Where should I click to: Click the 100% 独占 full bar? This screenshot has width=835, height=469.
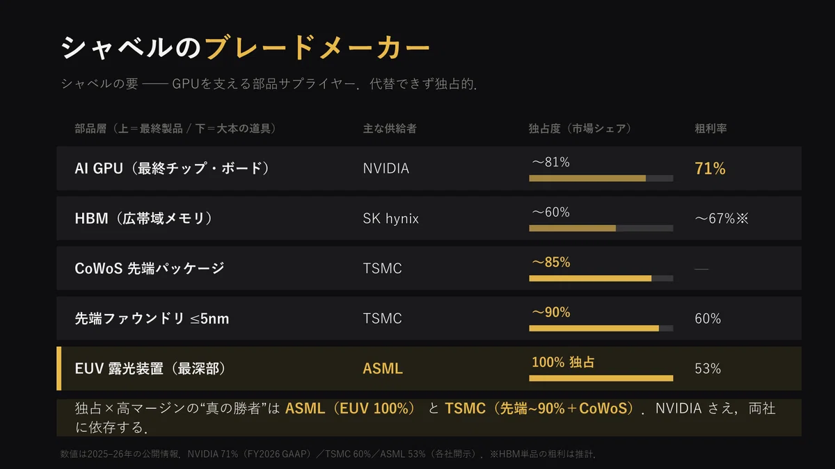601,378
